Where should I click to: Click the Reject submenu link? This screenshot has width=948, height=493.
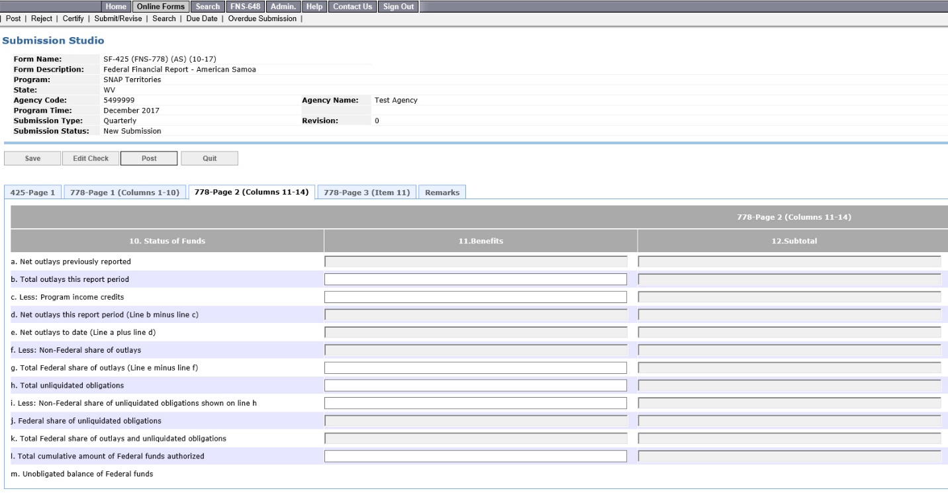click(x=42, y=18)
